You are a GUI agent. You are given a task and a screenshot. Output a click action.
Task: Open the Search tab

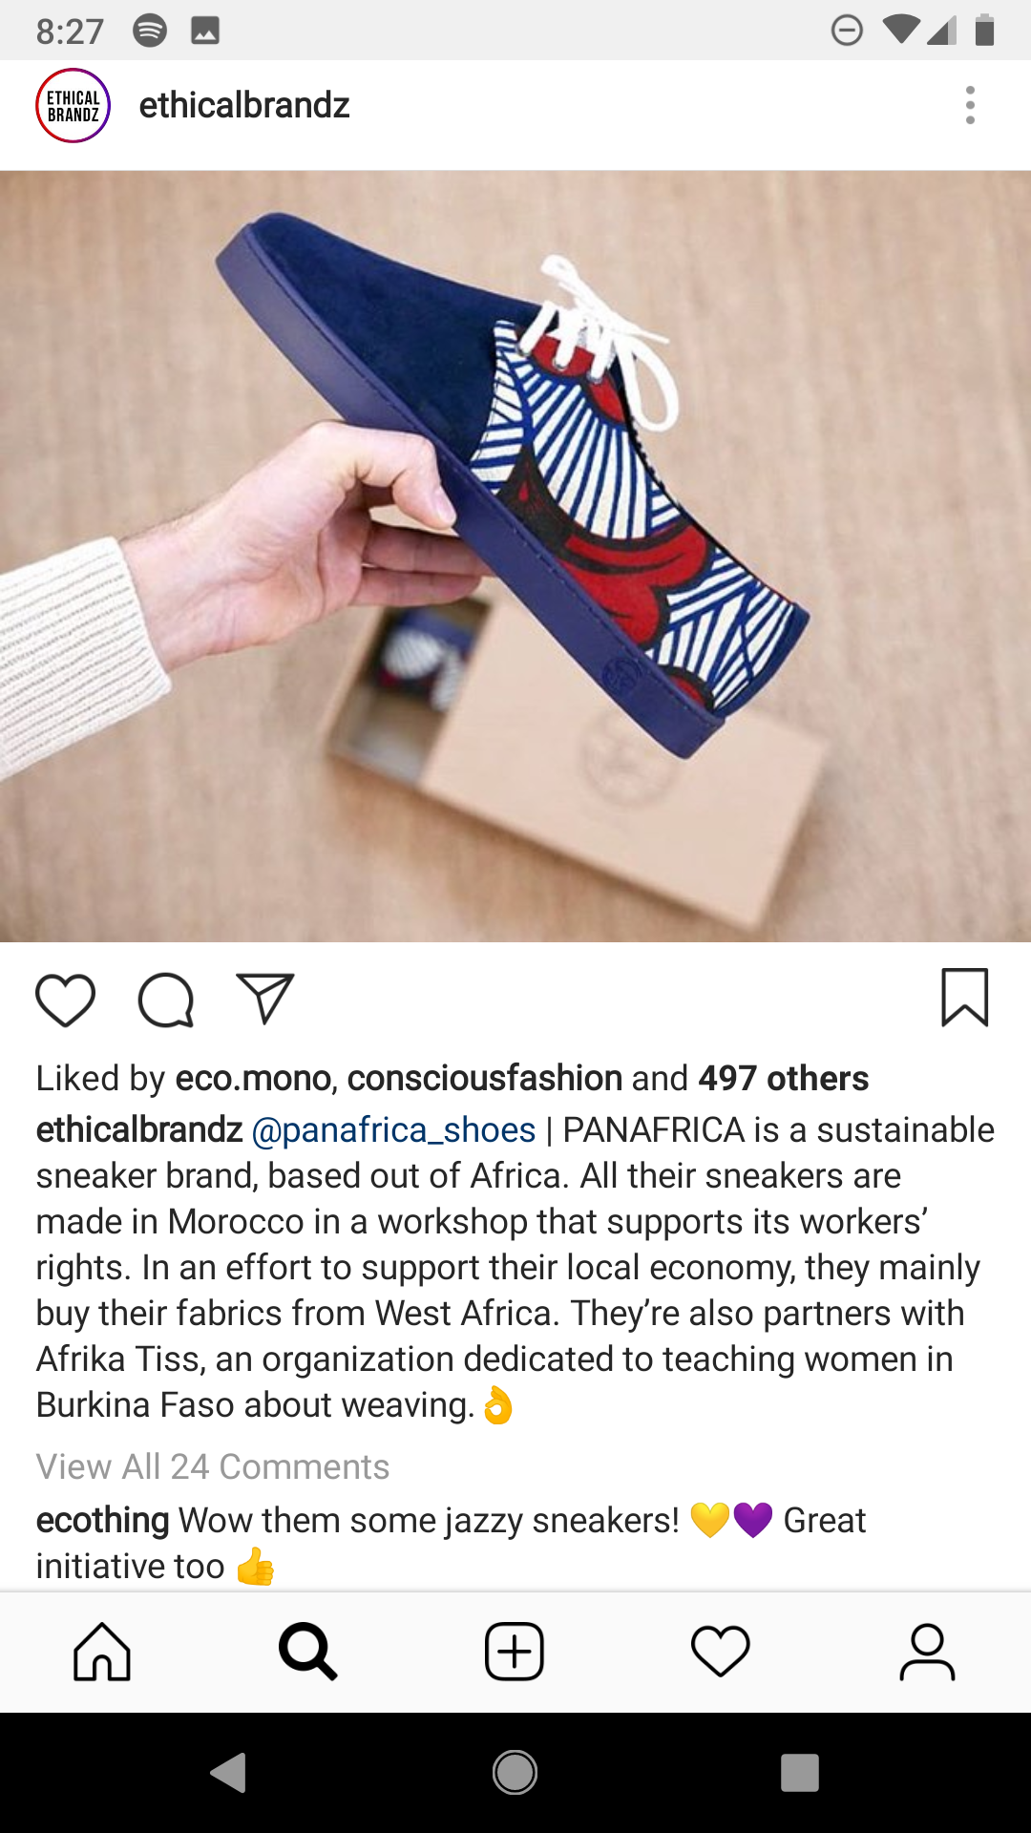[x=308, y=1652]
